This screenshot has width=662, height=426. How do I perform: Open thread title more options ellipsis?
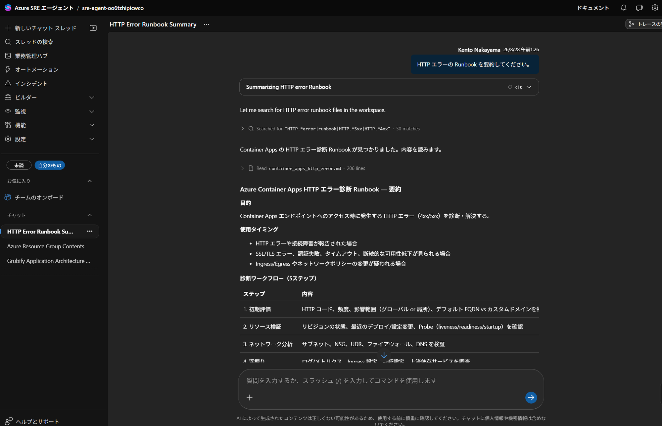click(x=206, y=24)
